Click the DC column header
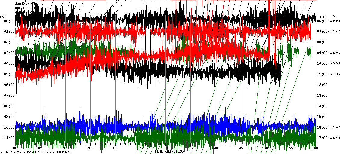Viewport: 340px width, 156px height. (x=334, y=16)
